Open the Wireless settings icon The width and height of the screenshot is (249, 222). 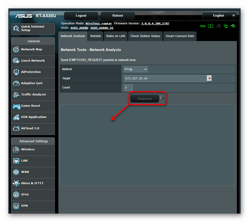(x=16, y=150)
